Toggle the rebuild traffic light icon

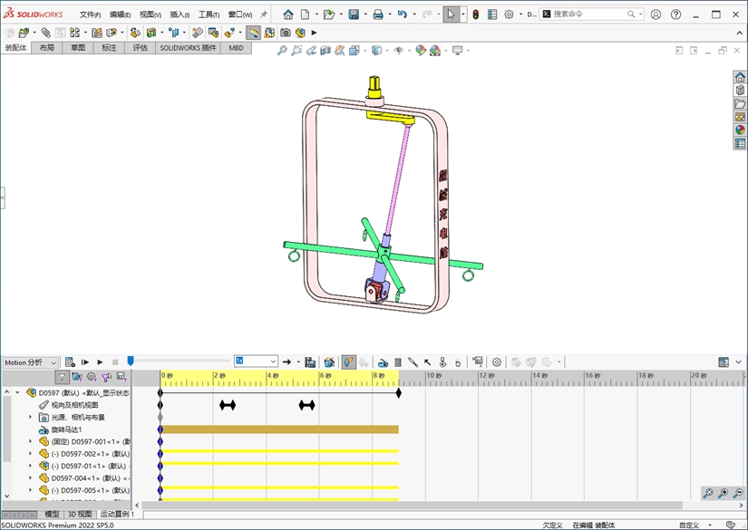(475, 14)
